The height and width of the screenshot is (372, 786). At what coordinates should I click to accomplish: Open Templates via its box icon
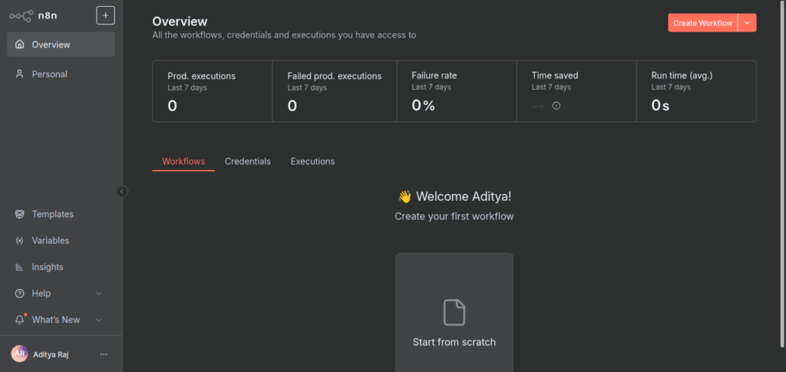pos(20,215)
